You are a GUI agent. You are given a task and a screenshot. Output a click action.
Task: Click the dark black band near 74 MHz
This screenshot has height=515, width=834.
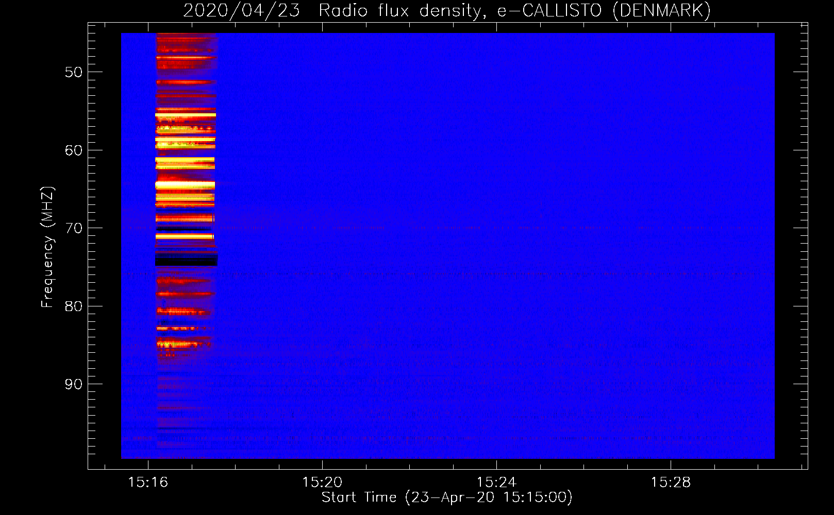187,260
